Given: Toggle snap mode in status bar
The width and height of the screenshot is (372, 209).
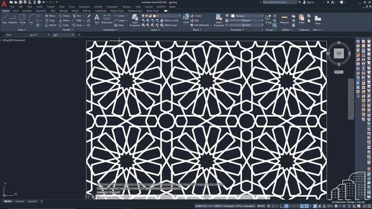Looking at the screenshot, I should (274, 206).
